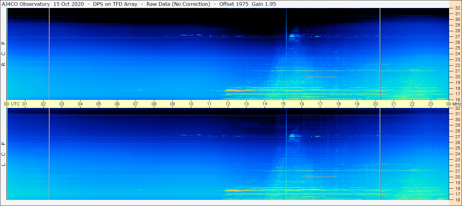462x206 pixels.
Task: Click the 'L C P' vertical panel label
Action: (x=4, y=154)
